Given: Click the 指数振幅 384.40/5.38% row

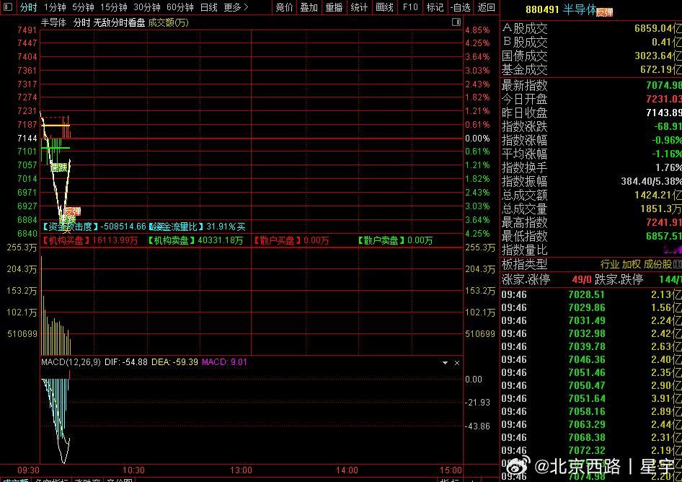Looking at the screenshot, I should pyautogui.click(x=591, y=181).
